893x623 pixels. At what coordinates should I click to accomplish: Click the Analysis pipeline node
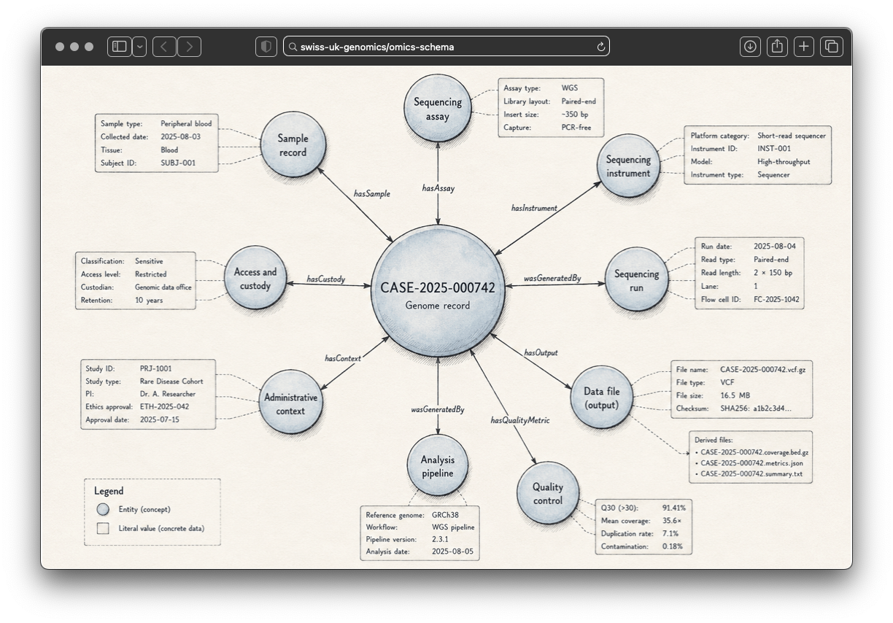coord(438,465)
